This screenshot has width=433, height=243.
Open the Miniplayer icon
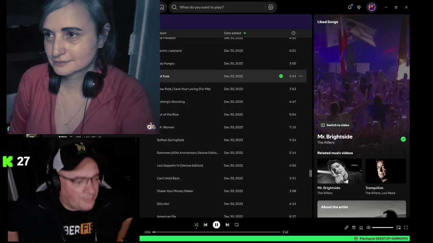click(x=398, y=227)
